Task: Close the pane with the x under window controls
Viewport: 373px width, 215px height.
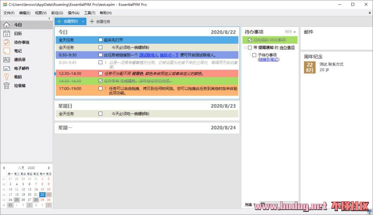Action: click(370, 13)
